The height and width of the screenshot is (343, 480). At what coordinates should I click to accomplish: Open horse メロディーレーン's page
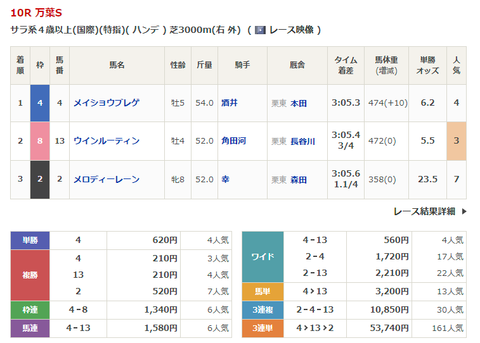tap(106, 180)
